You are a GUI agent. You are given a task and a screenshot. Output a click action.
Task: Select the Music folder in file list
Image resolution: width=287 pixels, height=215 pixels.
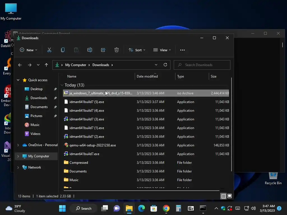coord(146,180)
